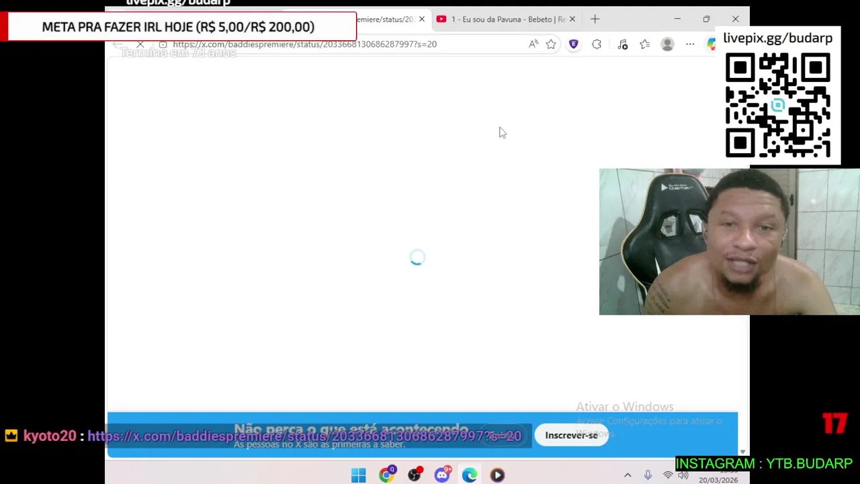Switch to the x.com baddiespremiere status tab
Image resolution: width=860 pixels, height=484 pixels.
click(x=385, y=19)
